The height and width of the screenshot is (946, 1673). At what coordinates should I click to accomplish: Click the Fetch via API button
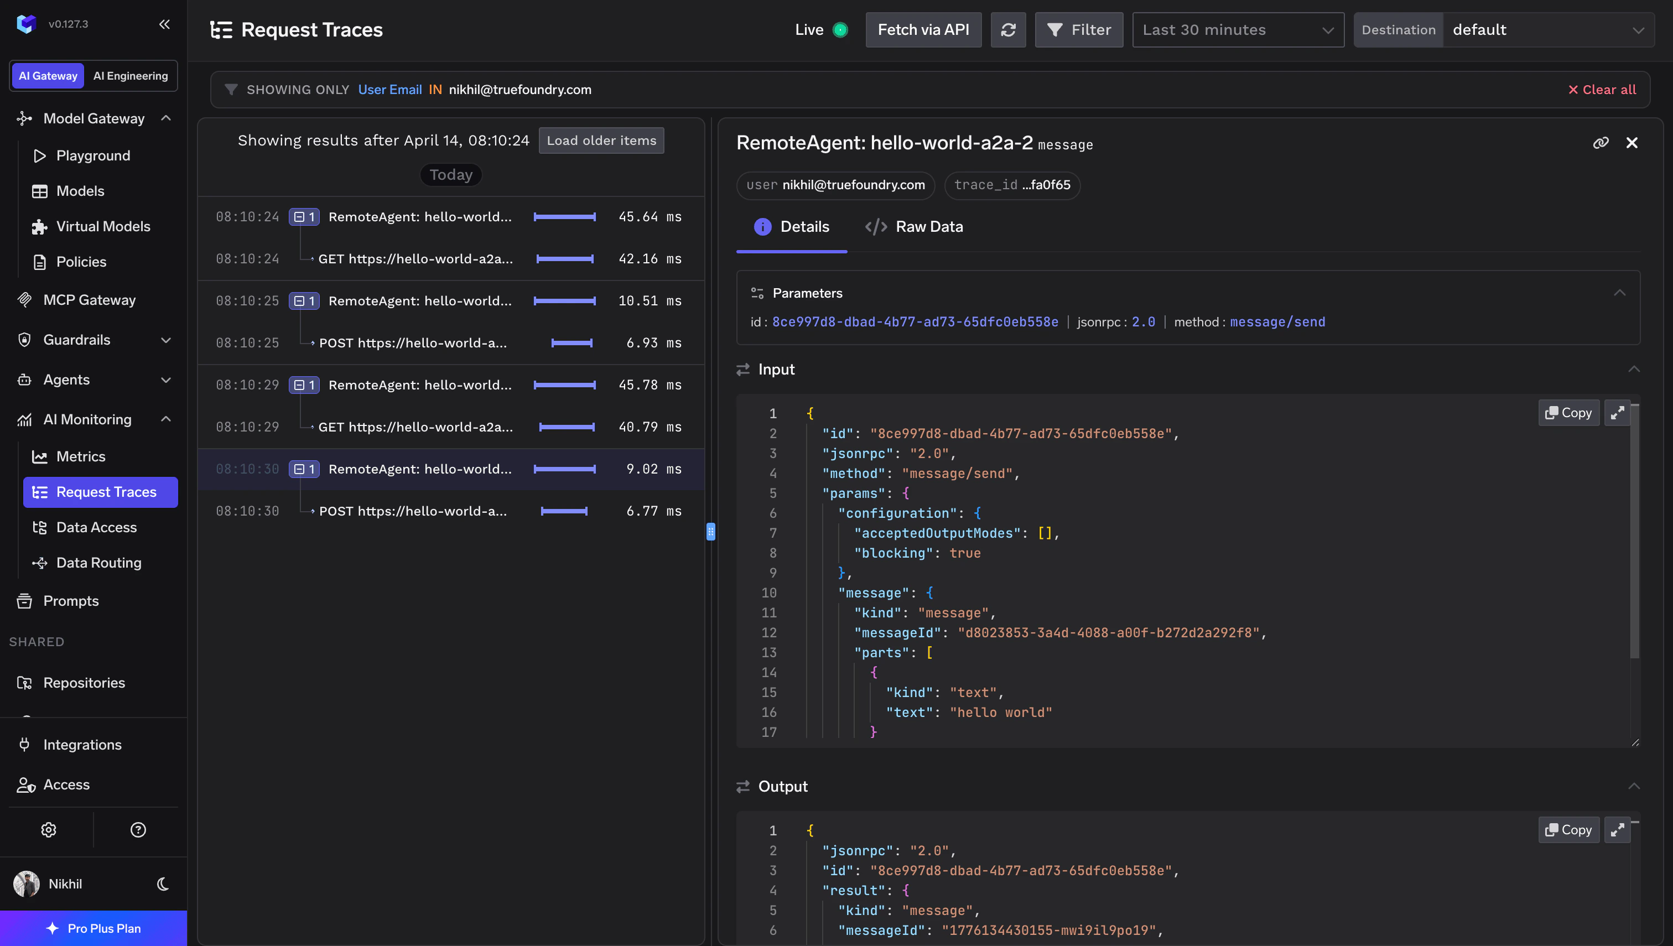tap(923, 30)
